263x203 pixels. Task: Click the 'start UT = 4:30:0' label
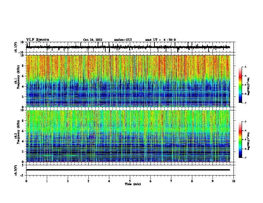click(x=160, y=40)
